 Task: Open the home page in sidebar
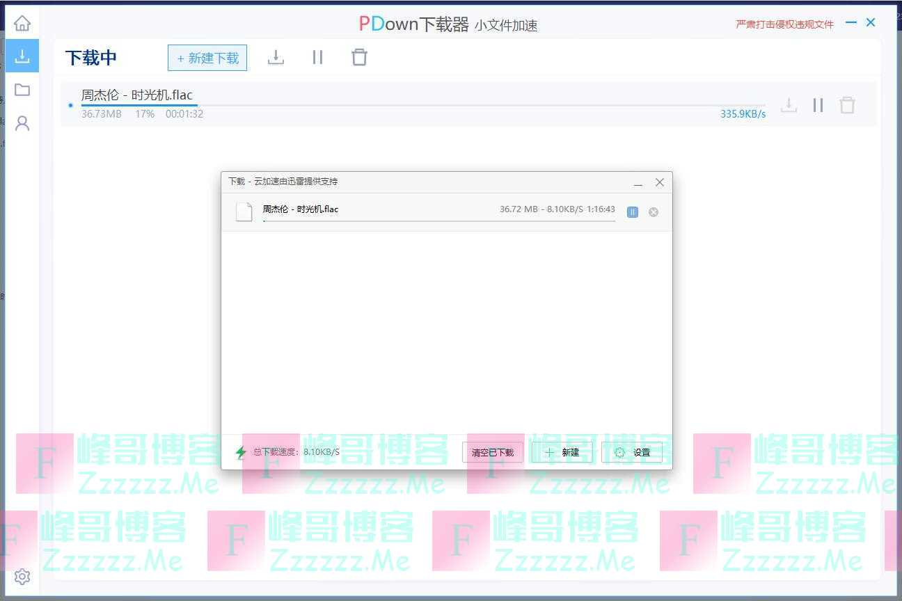[x=22, y=23]
